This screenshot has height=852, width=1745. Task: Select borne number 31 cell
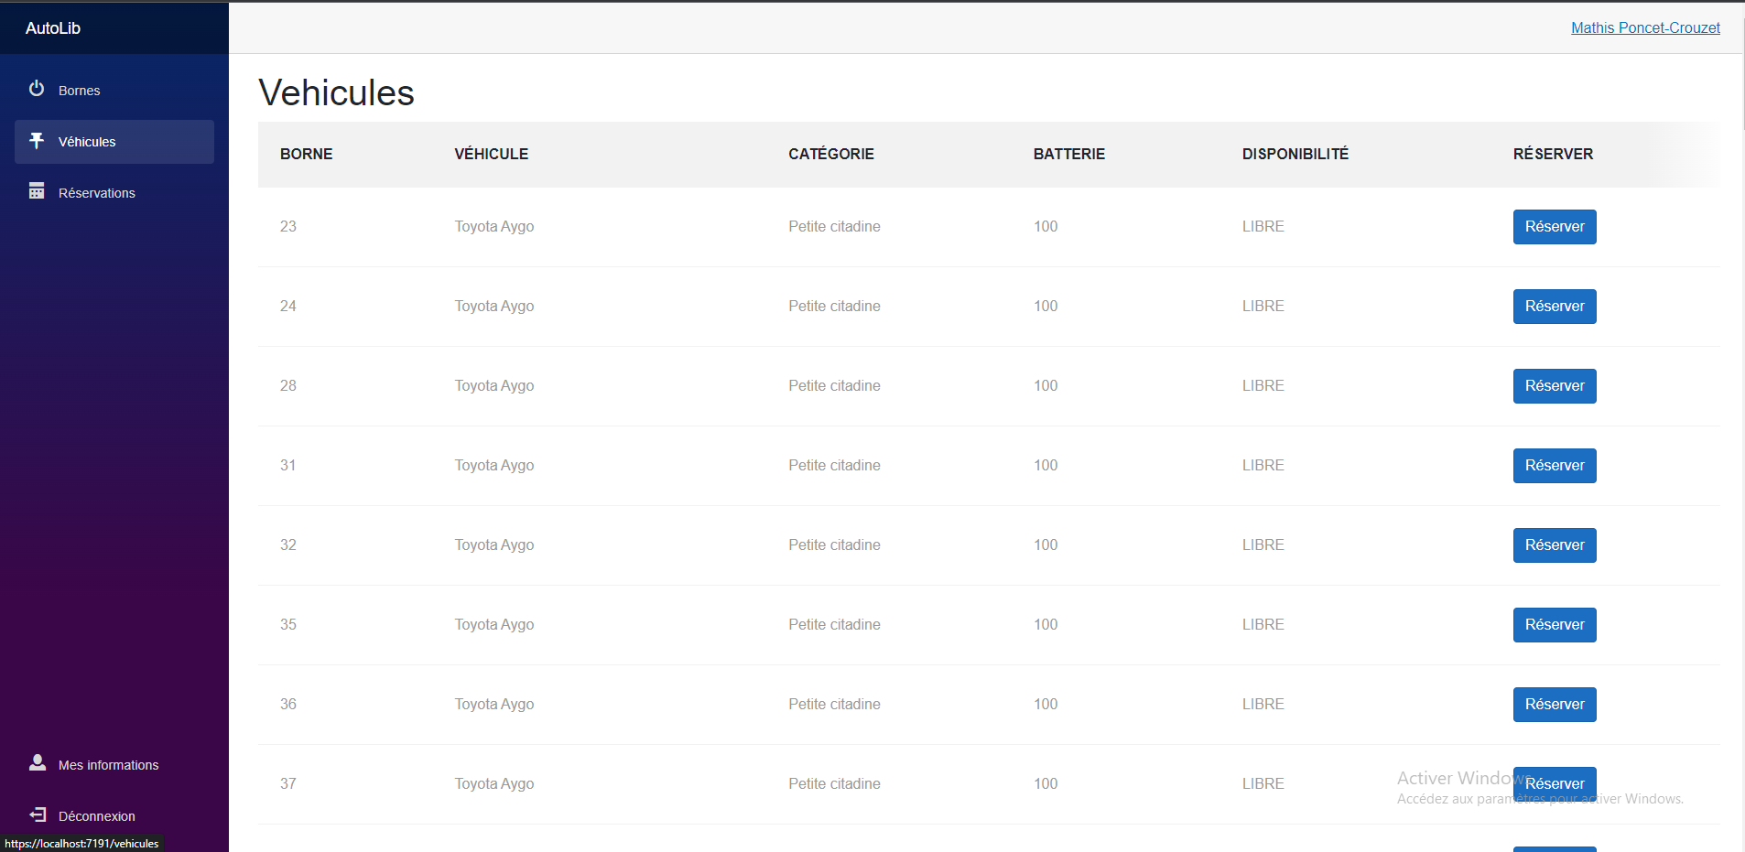coord(288,465)
